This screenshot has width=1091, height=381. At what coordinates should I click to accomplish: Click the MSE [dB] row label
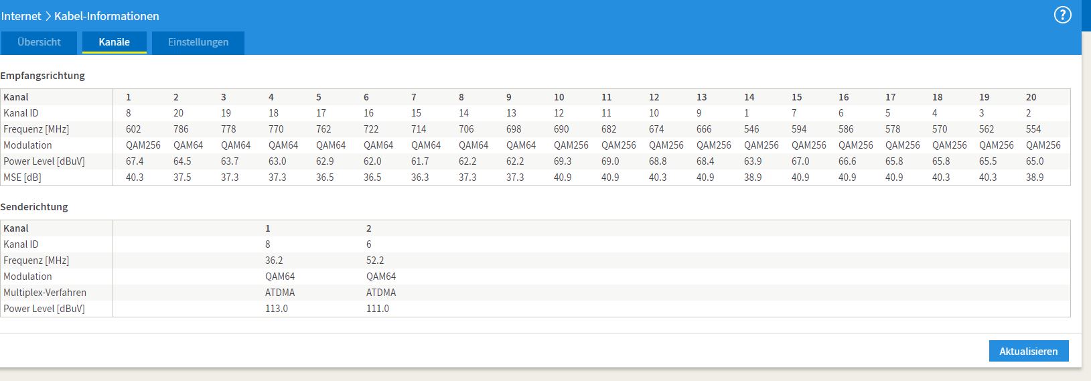point(21,177)
